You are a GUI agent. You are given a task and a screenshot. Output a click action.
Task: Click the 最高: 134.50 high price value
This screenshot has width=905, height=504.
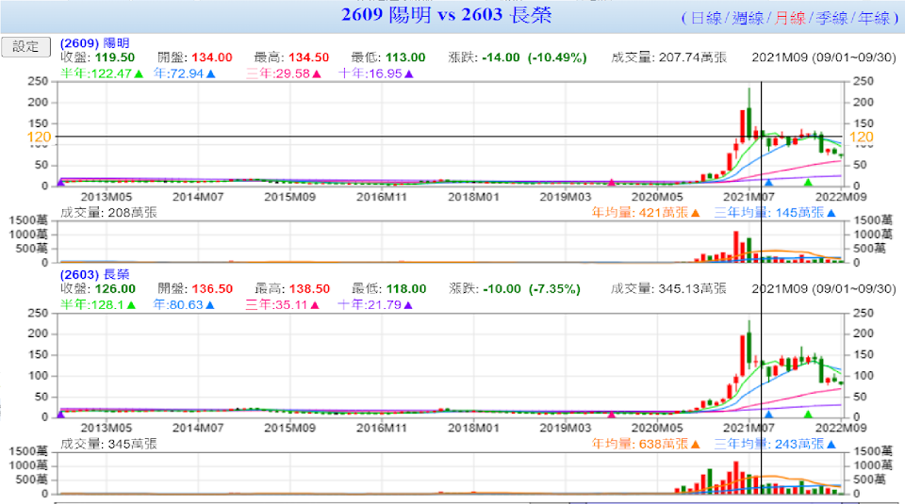[291, 57]
